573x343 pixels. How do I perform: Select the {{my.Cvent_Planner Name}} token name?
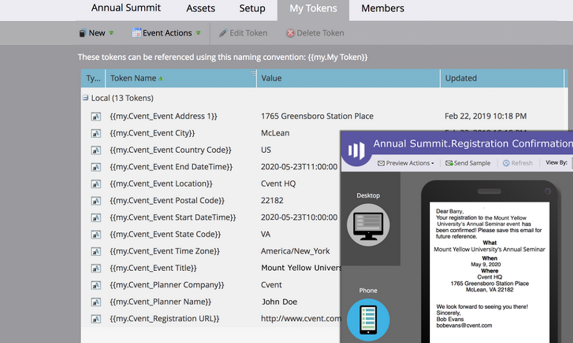coord(160,302)
